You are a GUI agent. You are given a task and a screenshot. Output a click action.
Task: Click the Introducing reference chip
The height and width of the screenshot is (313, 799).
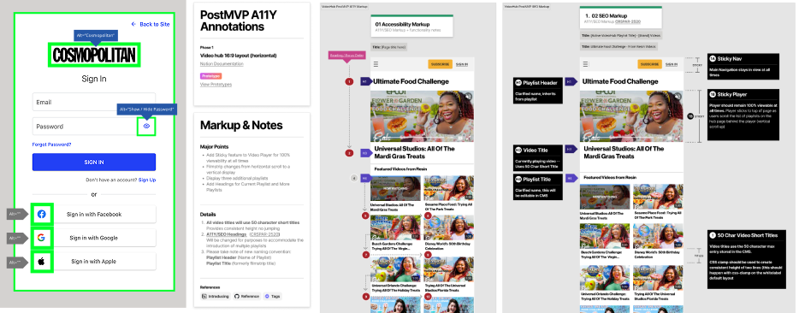point(216,296)
